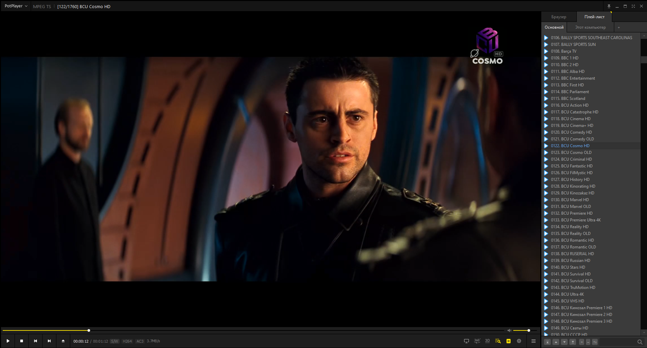Select 0127. BCU History HD
The width and height of the screenshot is (647, 348).
coord(591,180)
